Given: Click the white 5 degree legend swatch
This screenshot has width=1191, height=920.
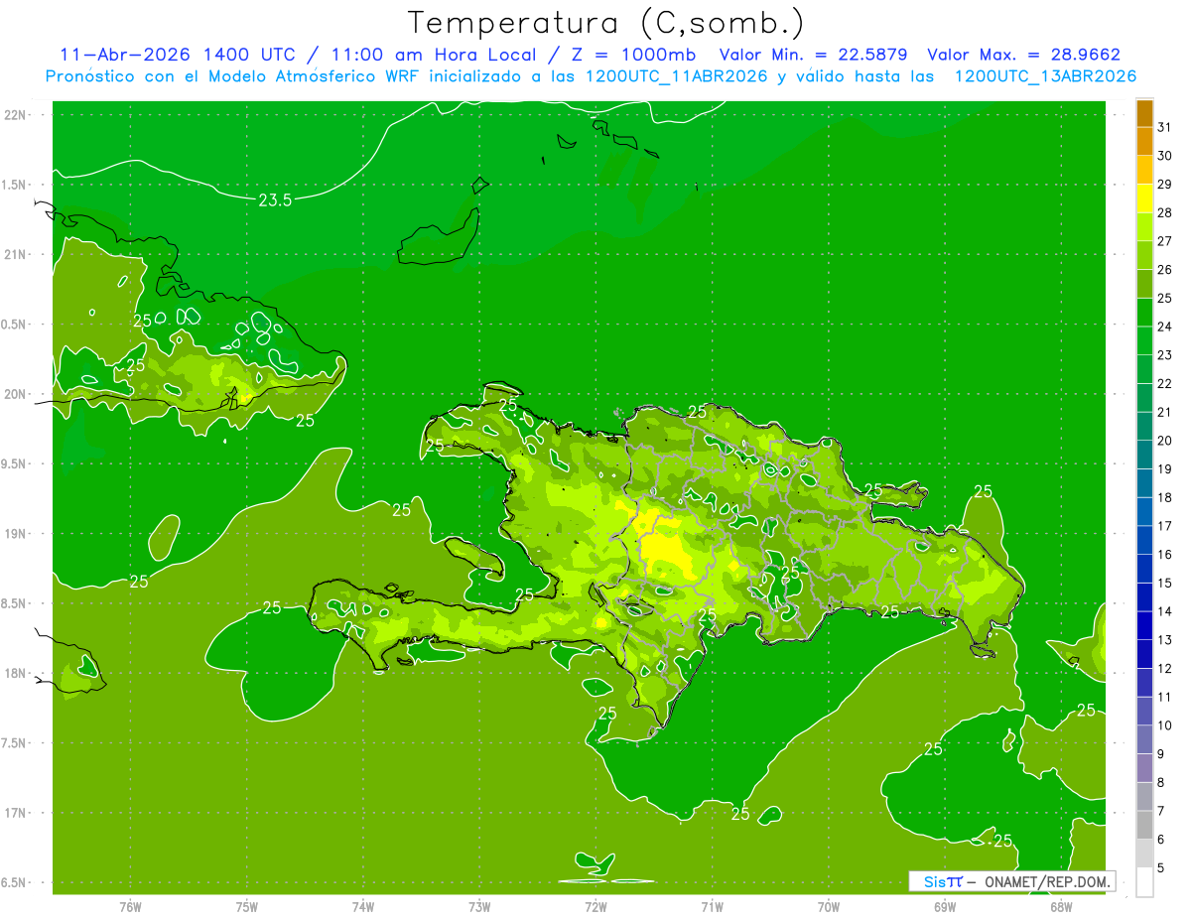Looking at the screenshot, I should pyautogui.click(x=1144, y=882).
